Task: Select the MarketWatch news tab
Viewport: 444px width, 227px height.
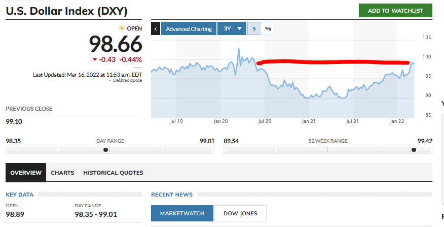Action: point(182,213)
